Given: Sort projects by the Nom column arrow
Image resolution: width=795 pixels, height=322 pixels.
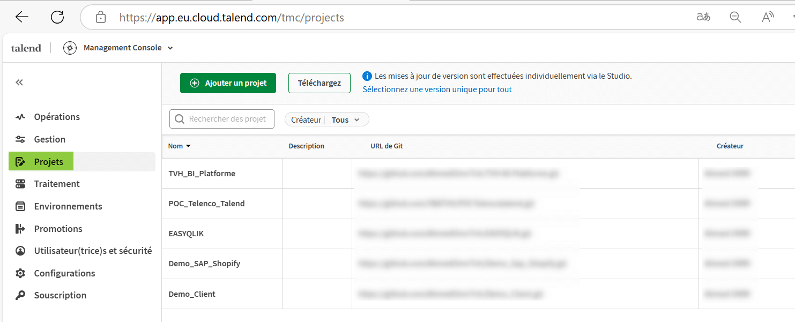Looking at the screenshot, I should 188,146.
